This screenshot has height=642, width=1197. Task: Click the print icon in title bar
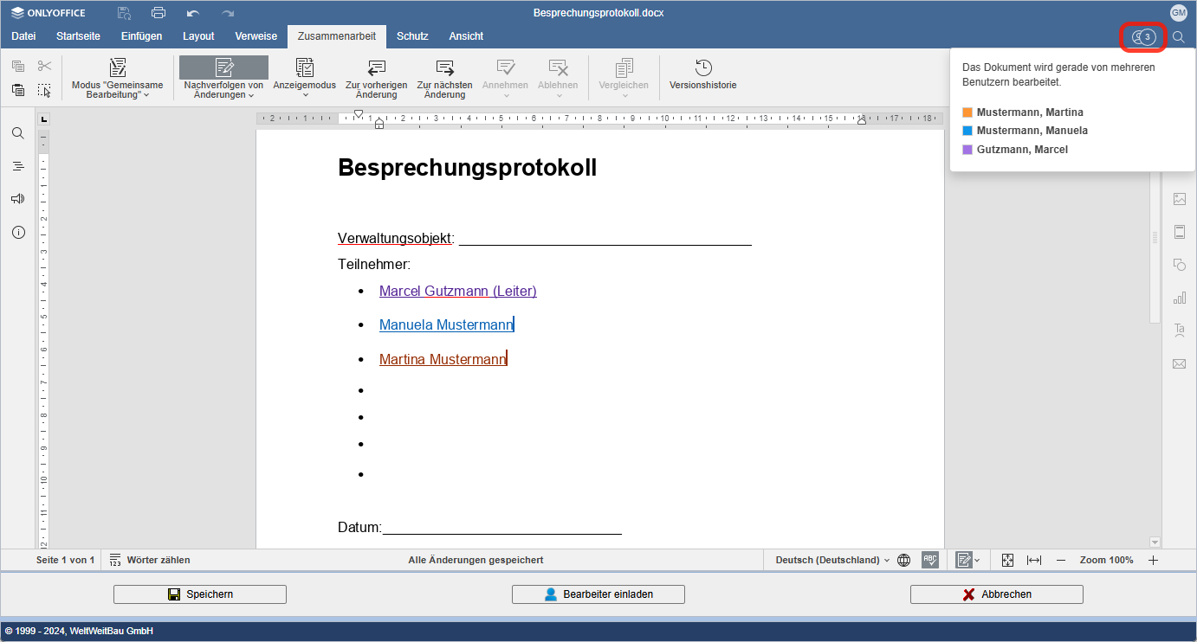[x=159, y=13]
